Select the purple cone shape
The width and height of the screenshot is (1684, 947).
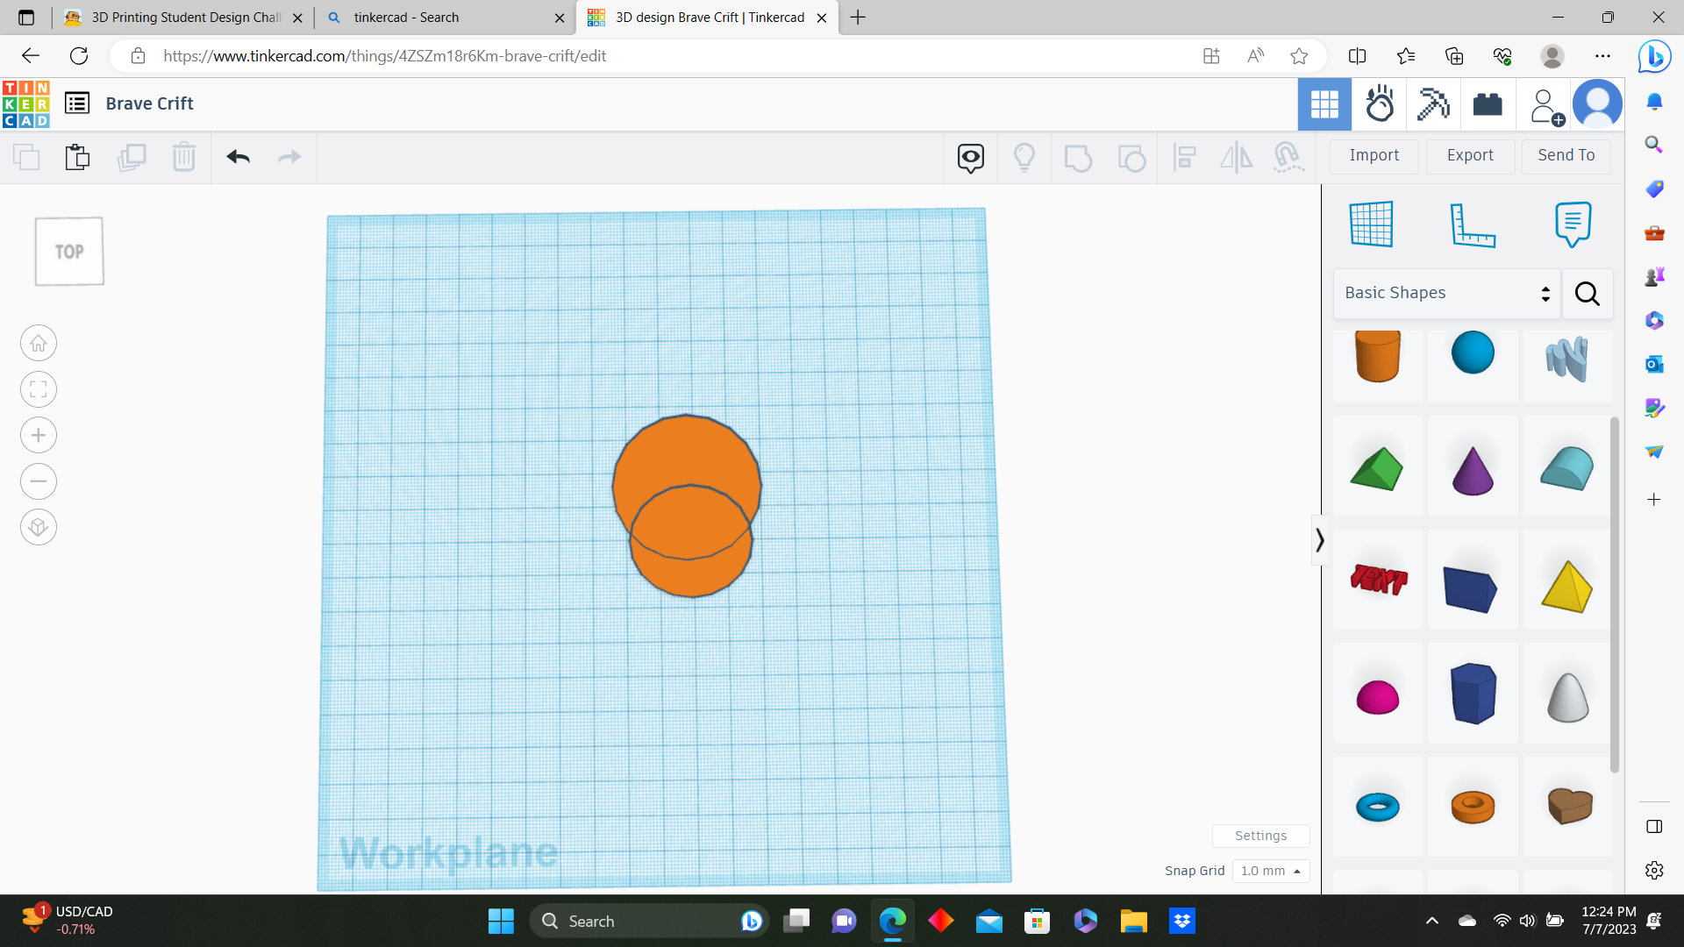tap(1473, 471)
